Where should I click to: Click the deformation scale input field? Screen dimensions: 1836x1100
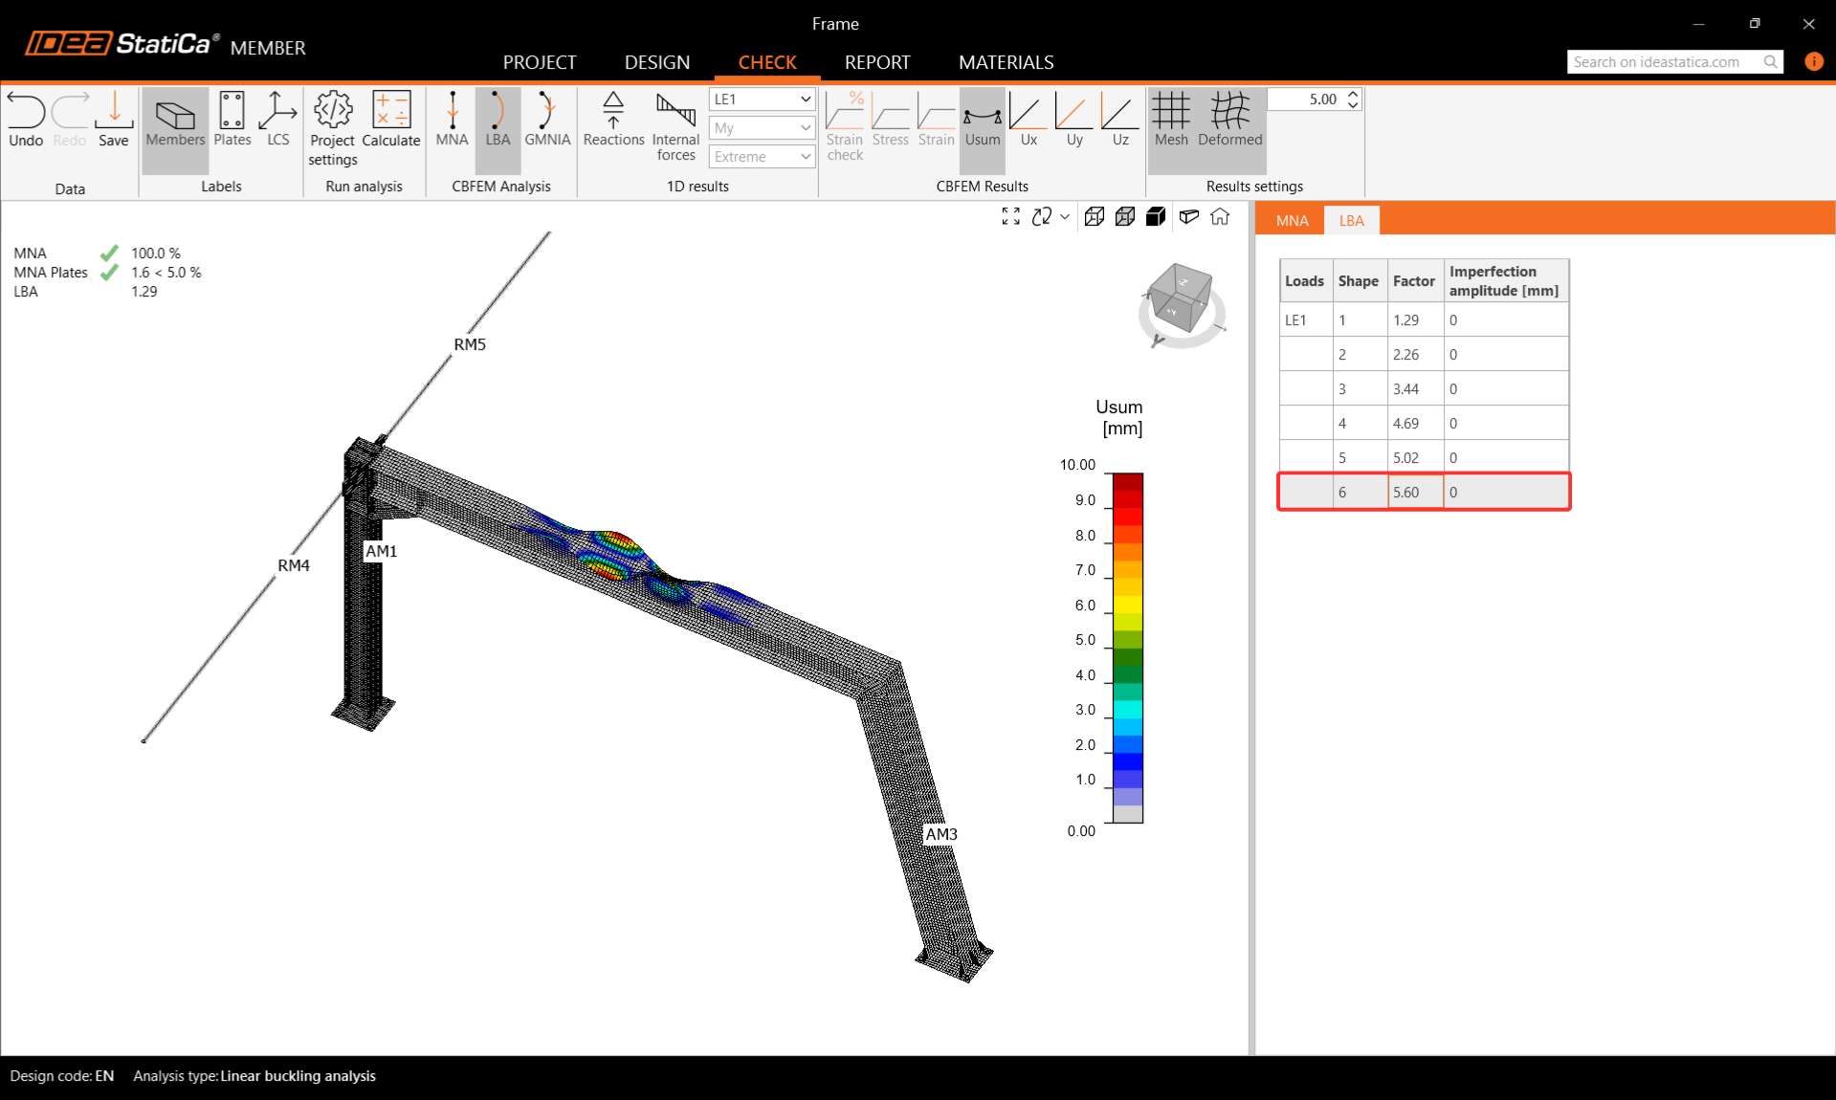click(1307, 99)
